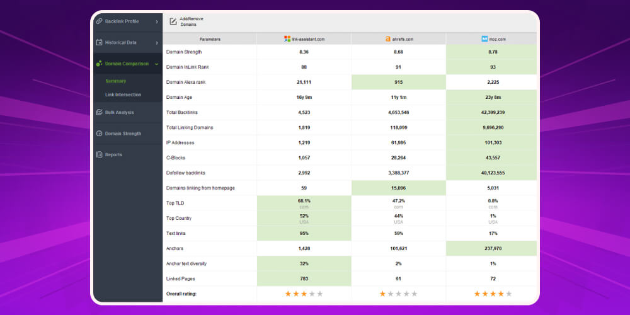Click the 15,096 homepage domains cell

pyautogui.click(x=399, y=188)
